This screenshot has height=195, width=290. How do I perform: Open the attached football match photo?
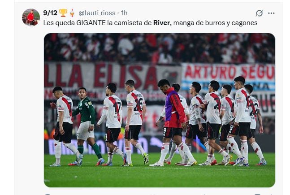pos(160,110)
